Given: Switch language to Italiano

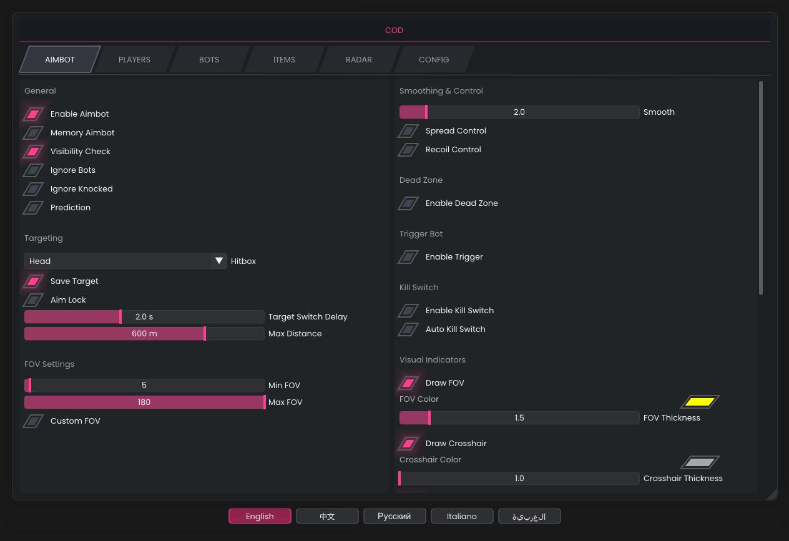Looking at the screenshot, I should pos(462,516).
